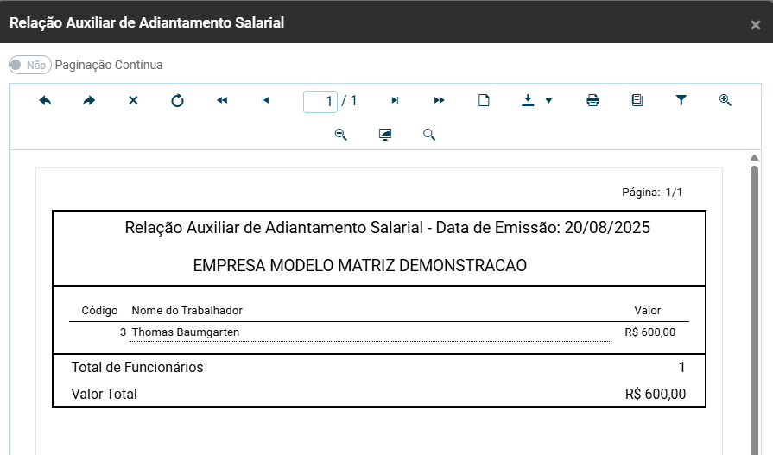Click the download export icon
The width and height of the screenshot is (773, 455).
coord(529,101)
